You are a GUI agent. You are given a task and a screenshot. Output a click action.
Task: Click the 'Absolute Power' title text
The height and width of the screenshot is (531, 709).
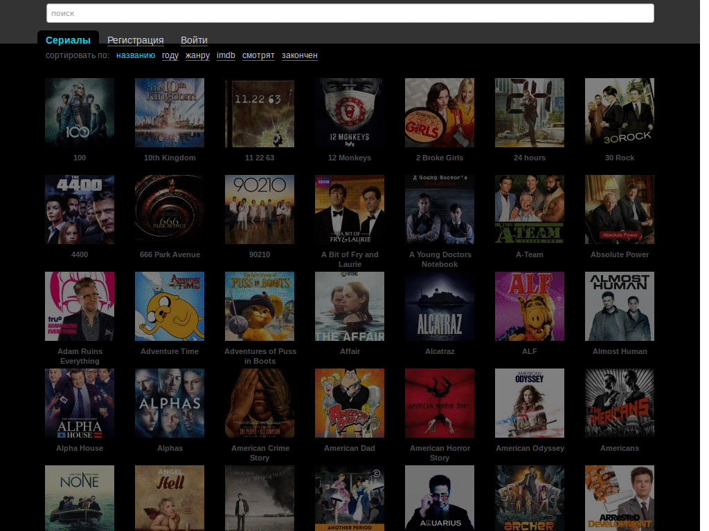620,254
